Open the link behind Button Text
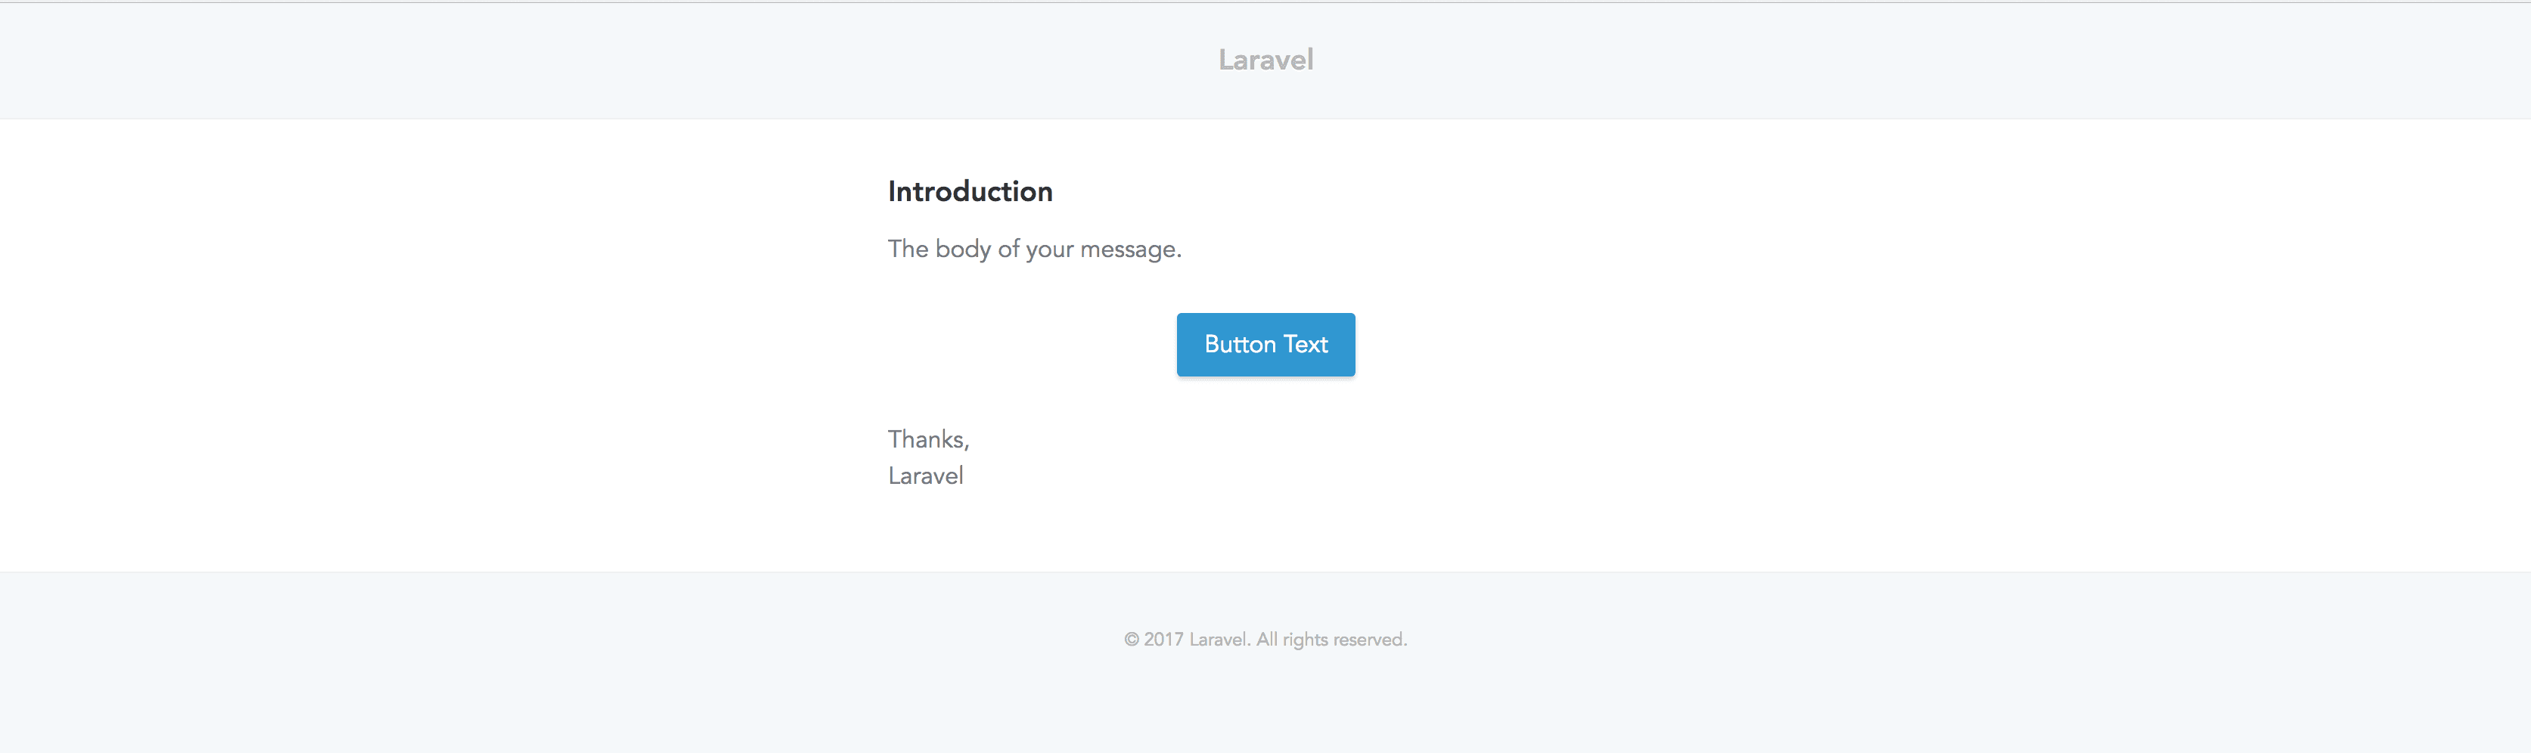This screenshot has width=2531, height=753. (1265, 343)
